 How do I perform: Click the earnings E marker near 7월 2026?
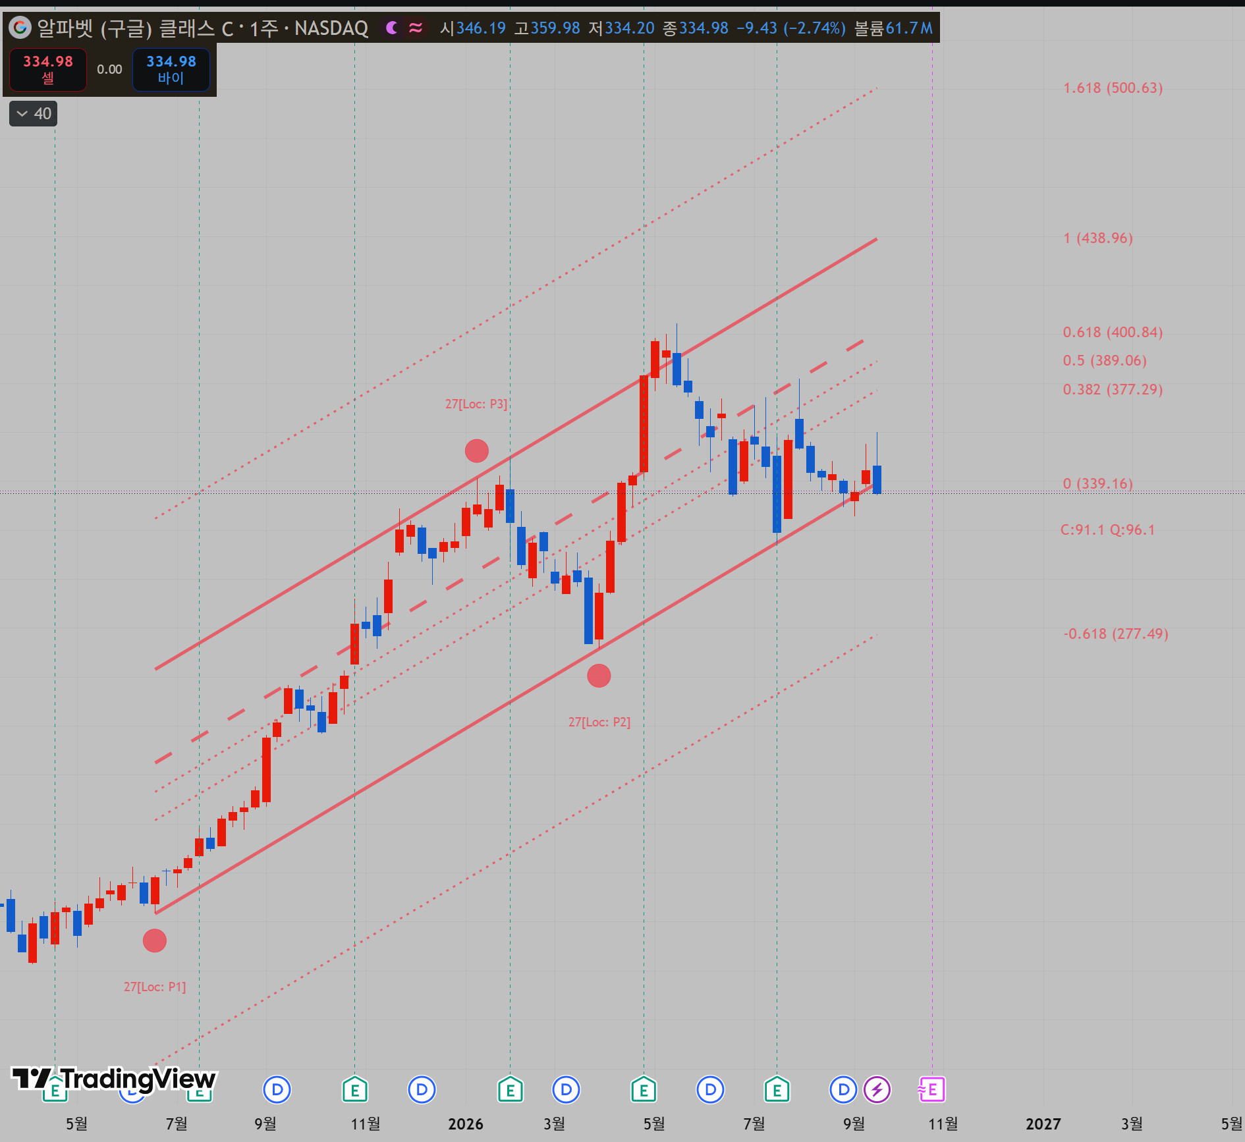777,1089
